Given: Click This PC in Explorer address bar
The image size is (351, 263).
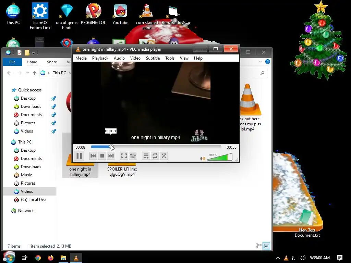Looking at the screenshot, I should (59, 73).
